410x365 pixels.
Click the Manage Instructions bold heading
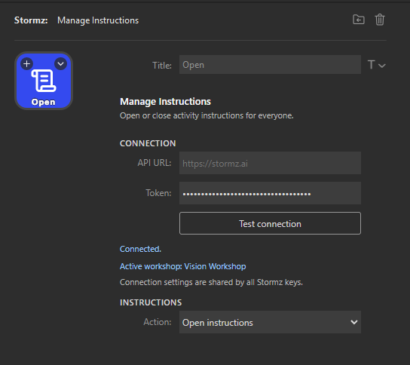(x=165, y=102)
